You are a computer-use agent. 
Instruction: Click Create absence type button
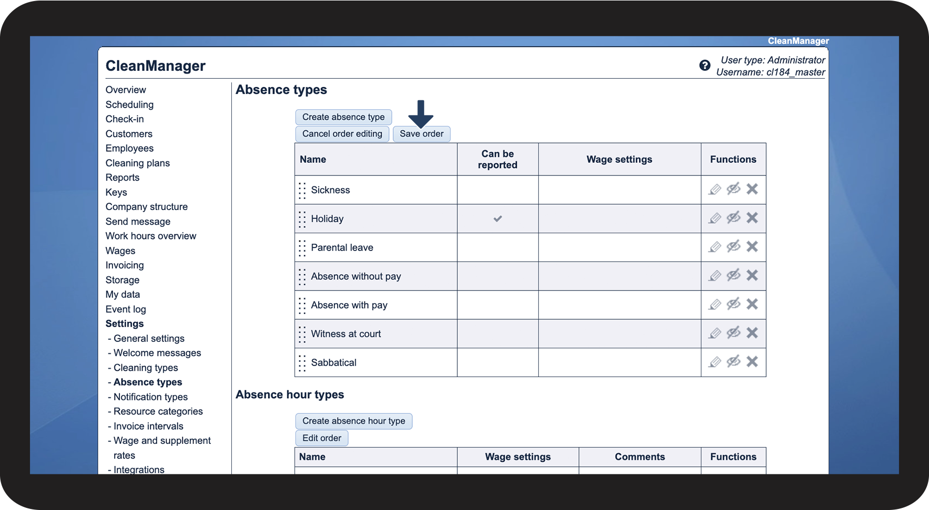[343, 117]
